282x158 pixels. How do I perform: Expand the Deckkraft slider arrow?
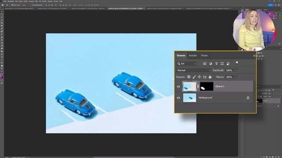click(x=236, y=70)
